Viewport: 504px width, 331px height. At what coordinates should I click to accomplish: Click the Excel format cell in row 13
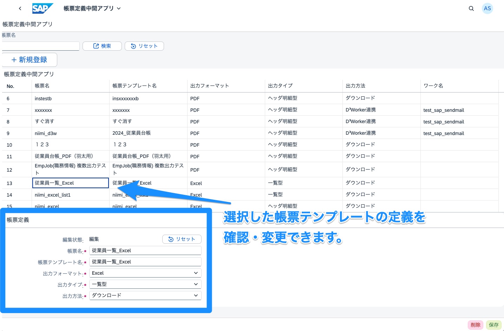tap(226, 183)
